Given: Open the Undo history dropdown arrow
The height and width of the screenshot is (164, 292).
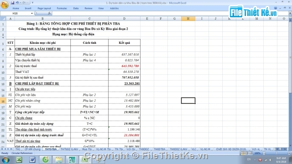Looking at the screenshot, I should click(x=20, y=3).
